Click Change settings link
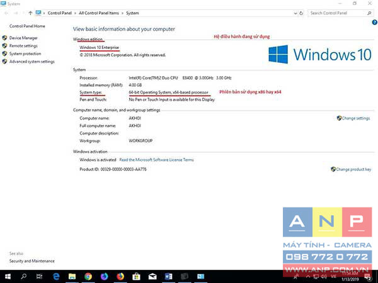This screenshot has width=378, height=283. (x=355, y=118)
